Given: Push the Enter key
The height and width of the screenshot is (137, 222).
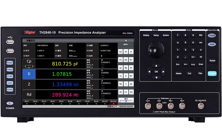Looking at the screenshot, I should [201, 64].
